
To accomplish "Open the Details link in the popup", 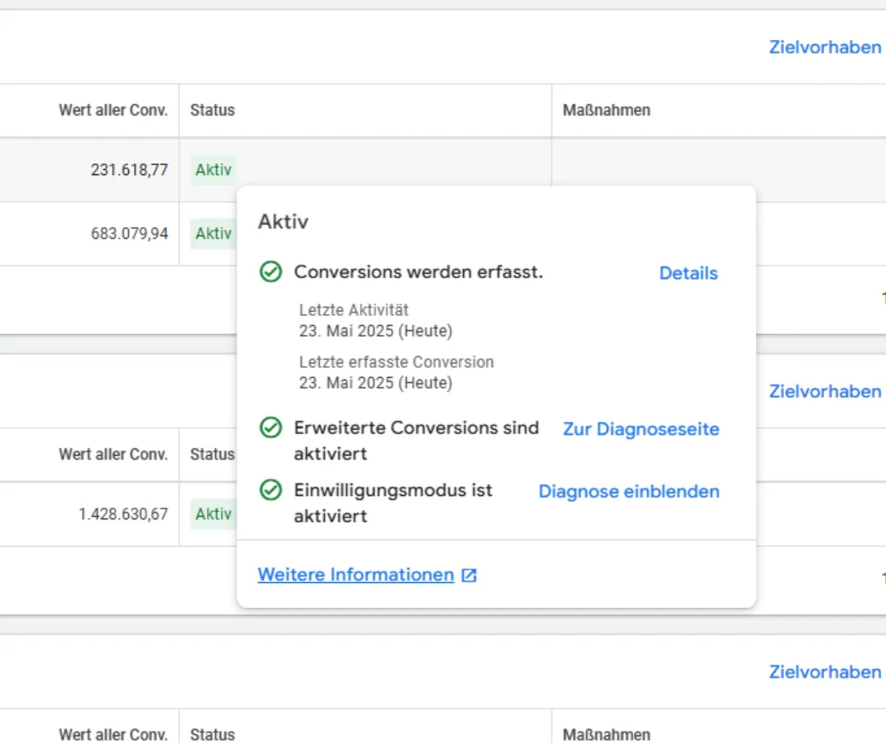I will click(688, 273).
